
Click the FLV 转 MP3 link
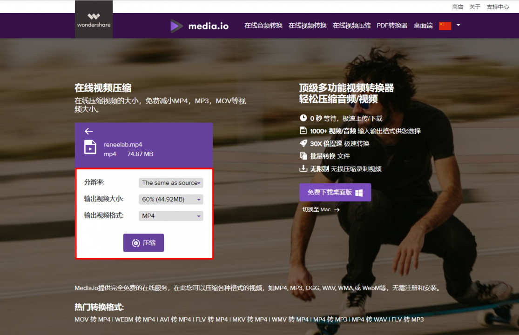pos(408,320)
